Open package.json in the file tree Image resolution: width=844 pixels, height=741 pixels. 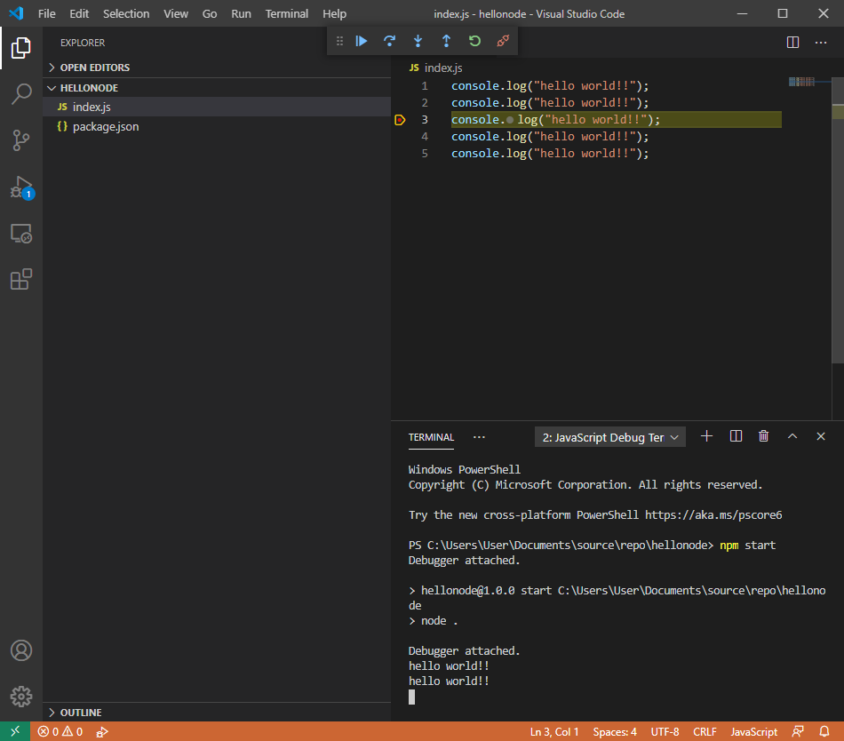click(x=217, y=126)
